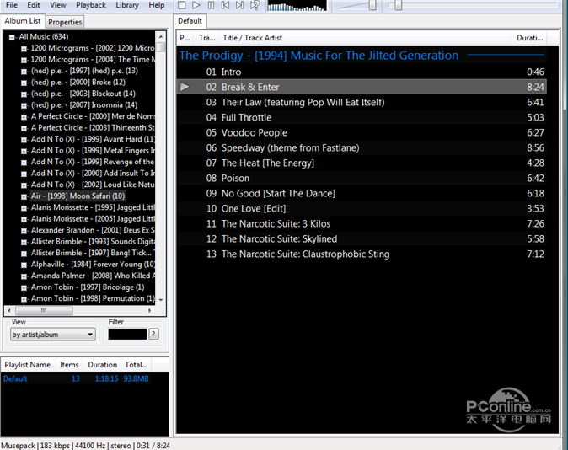Image resolution: width=568 pixels, height=450 pixels.
Task: Select track 11 The Narcotic Suite: 3 Kilos
Action: [x=362, y=223]
